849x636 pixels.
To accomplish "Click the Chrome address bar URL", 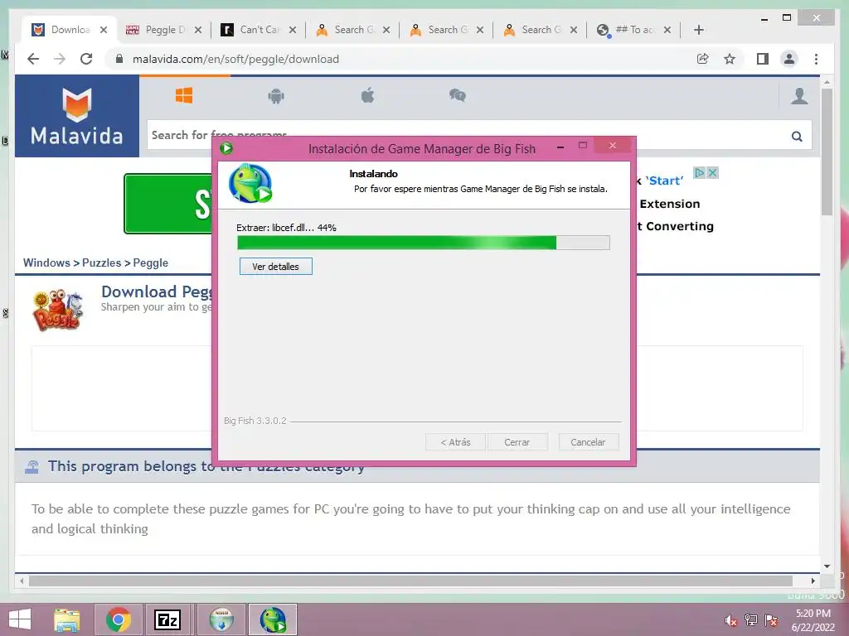I will 235,59.
